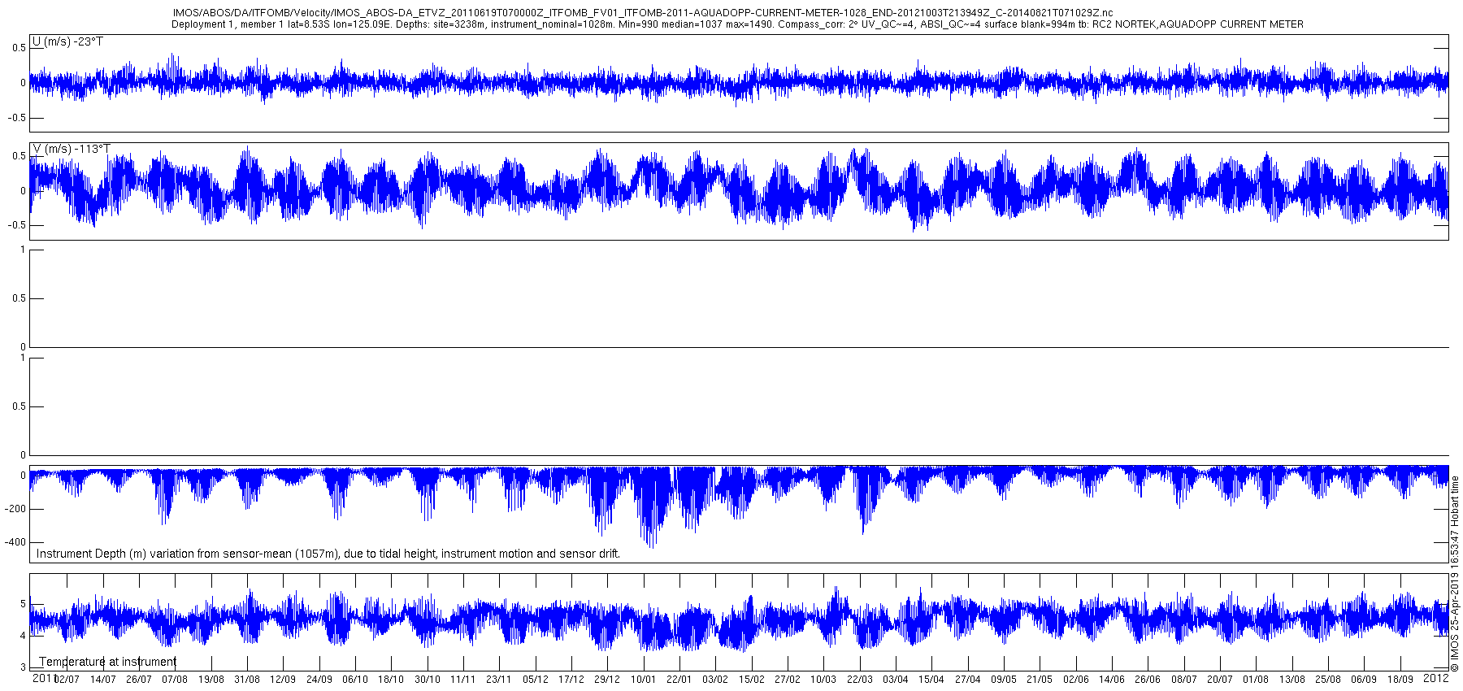Select the '24/09' date tick label
The height and width of the screenshot is (691, 1463).
319,680
